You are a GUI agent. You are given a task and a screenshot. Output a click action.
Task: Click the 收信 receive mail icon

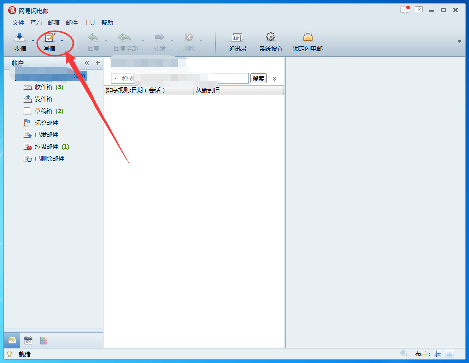pyautogui.click(x=20, y=38)
